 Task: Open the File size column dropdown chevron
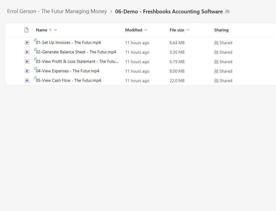point(188,30)
